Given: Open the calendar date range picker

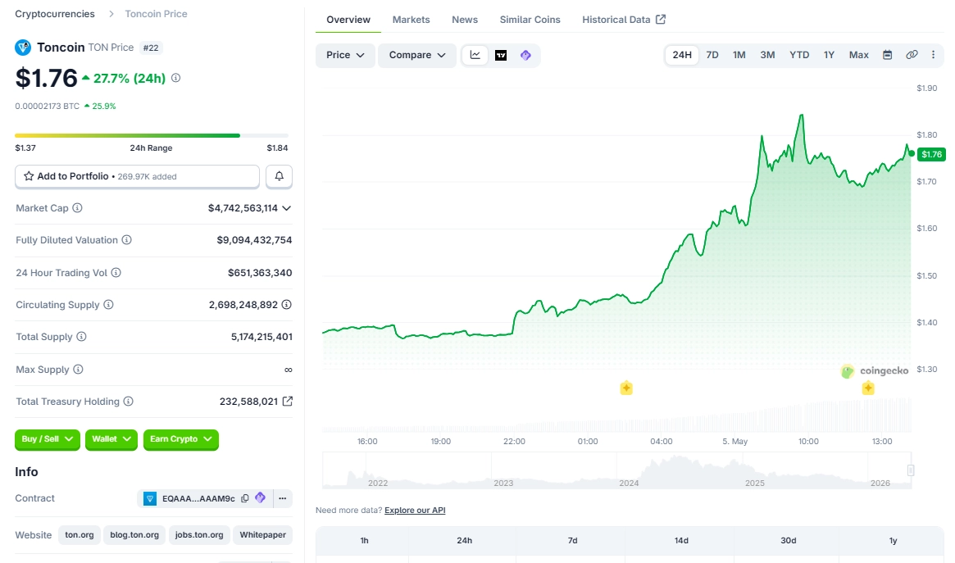Looking at the screenshot, I should (888, 55).
